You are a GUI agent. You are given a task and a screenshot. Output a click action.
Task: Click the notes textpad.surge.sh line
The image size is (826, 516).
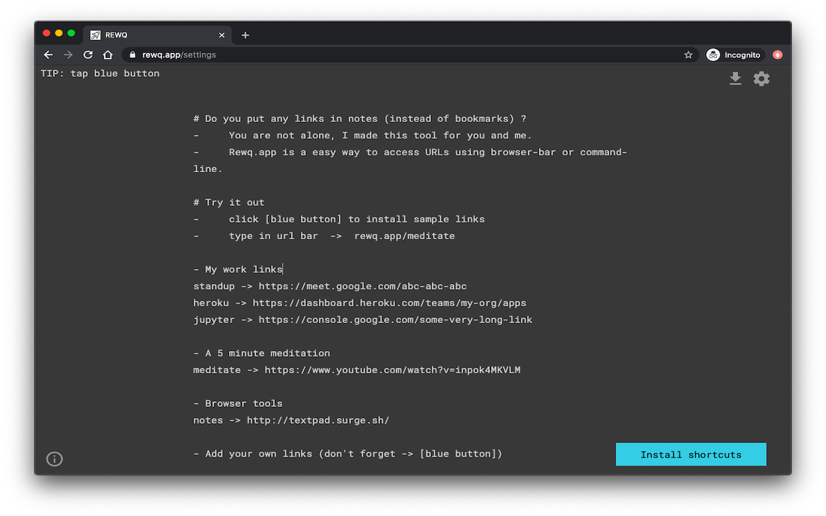click(x=291, y=421)
